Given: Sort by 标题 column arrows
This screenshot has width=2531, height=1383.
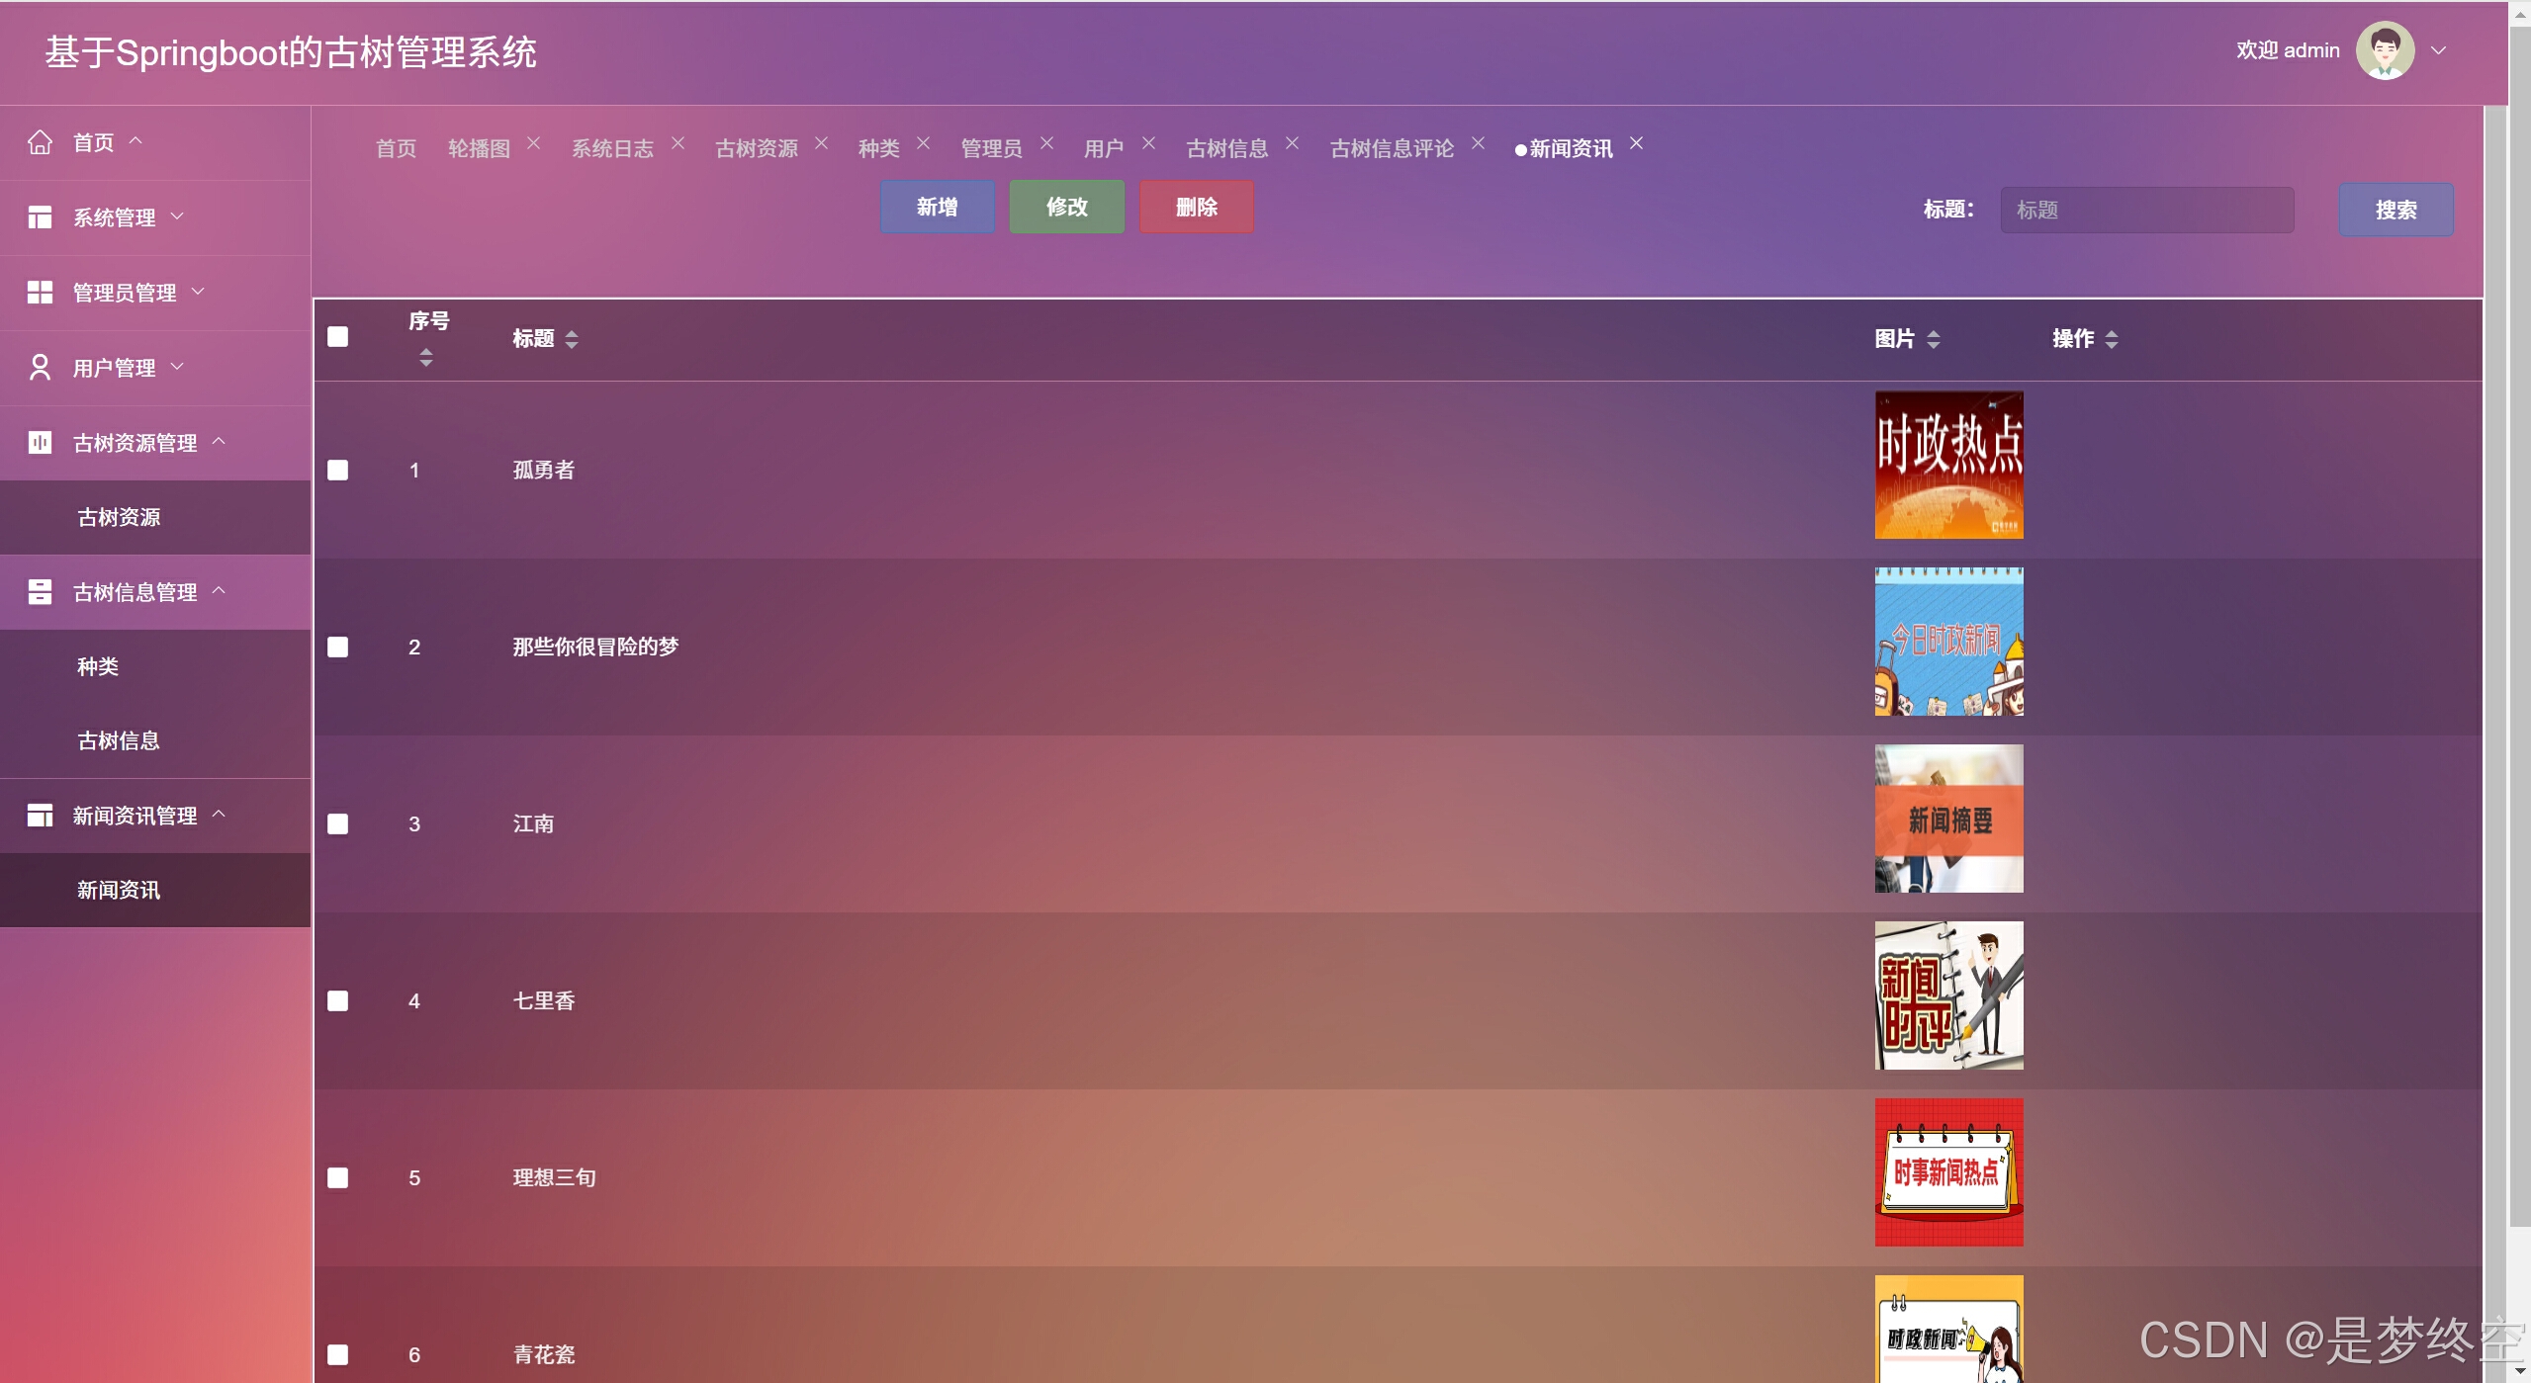Looking at the screenshot, I should [571, 340].
